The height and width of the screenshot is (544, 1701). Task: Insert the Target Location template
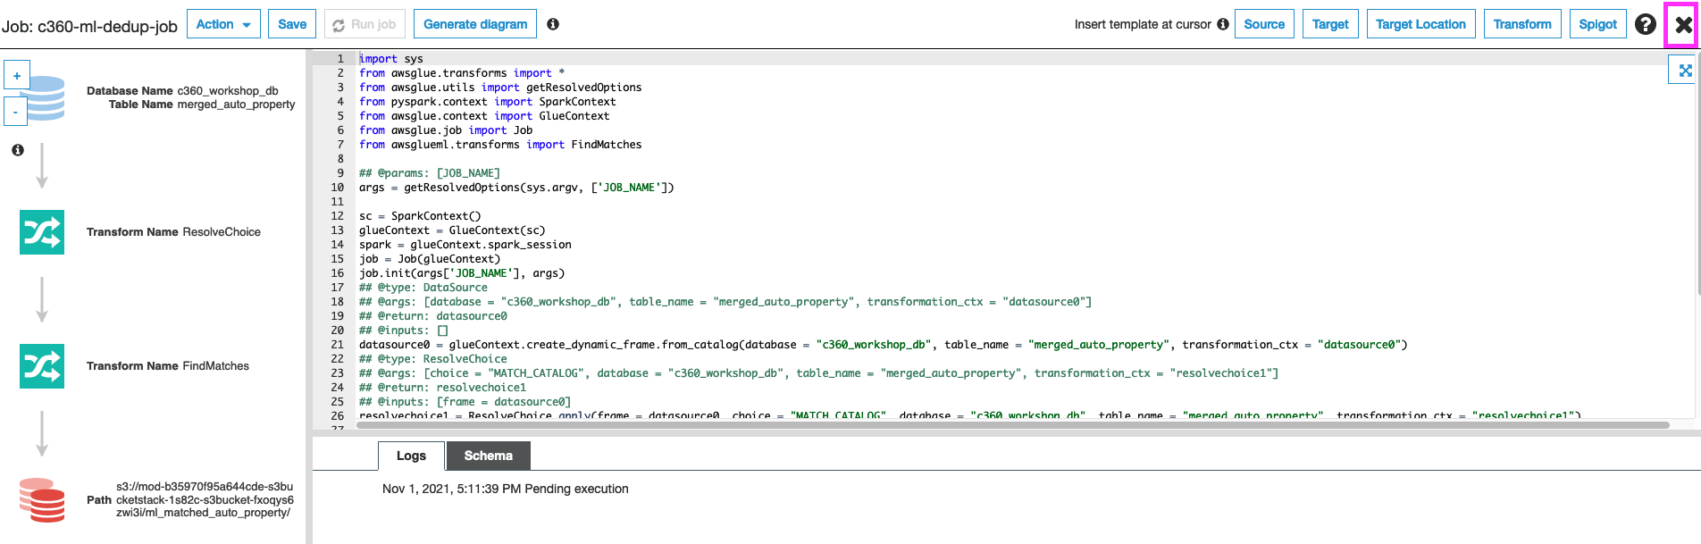click(1420, 24)
